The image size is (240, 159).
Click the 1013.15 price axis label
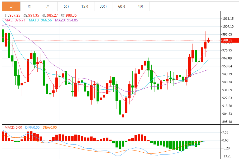[228, 19]
